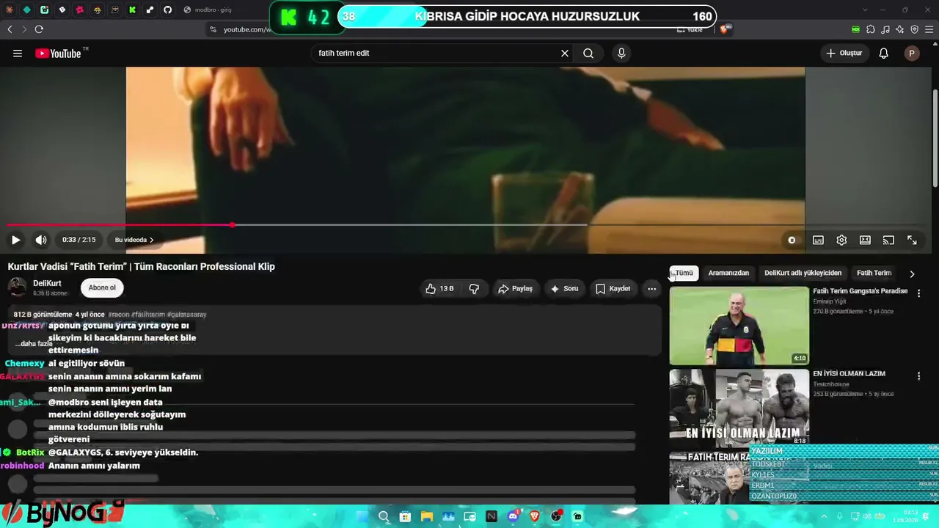Image resolution: width=939 pixels, height=528 pixels.
Task: Select the 'Fatih Terim' filter chip
Action: click(874, 273)
